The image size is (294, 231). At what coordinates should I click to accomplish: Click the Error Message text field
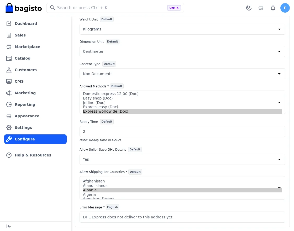coord(182,217)
